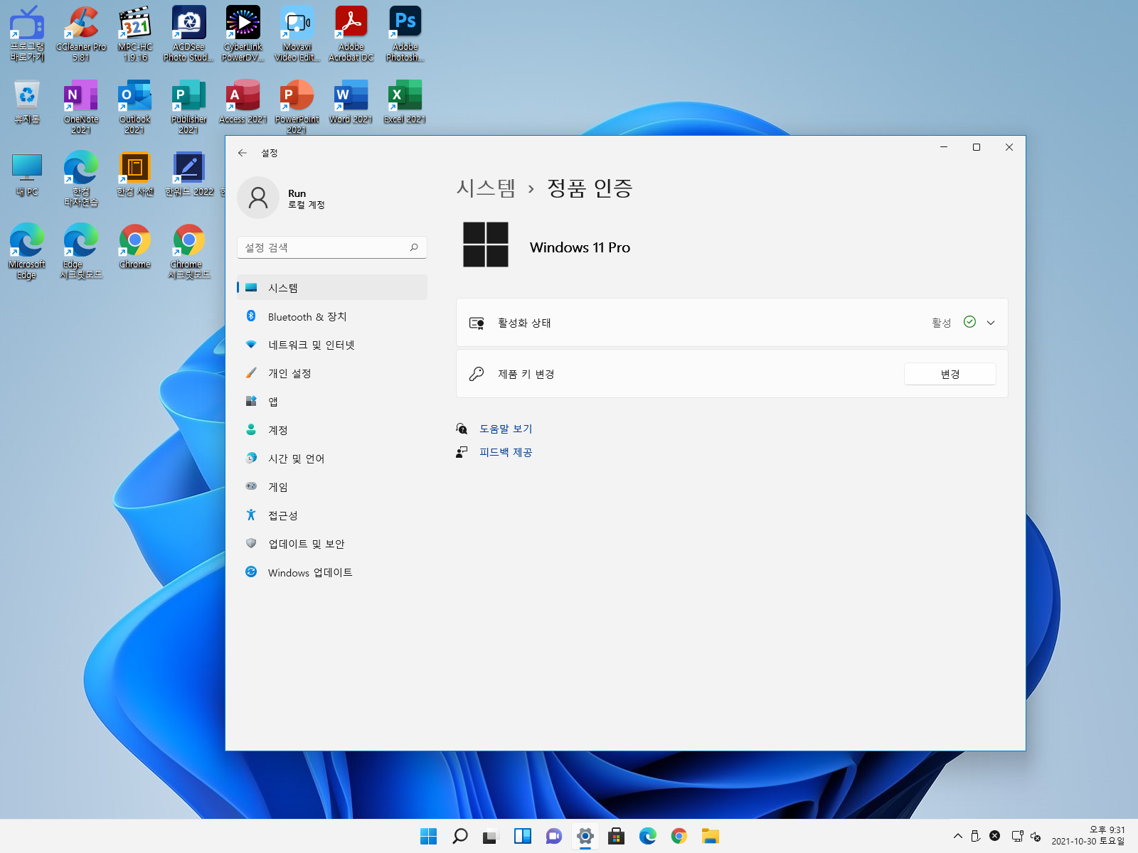Select the Word 2021 desktop icon

click(x=351, y=102)
